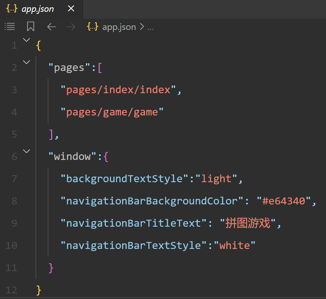Viewport: 326px width, 299px height.
Task: Click the "拼图游戏" title string
Action: click(248, 223)
